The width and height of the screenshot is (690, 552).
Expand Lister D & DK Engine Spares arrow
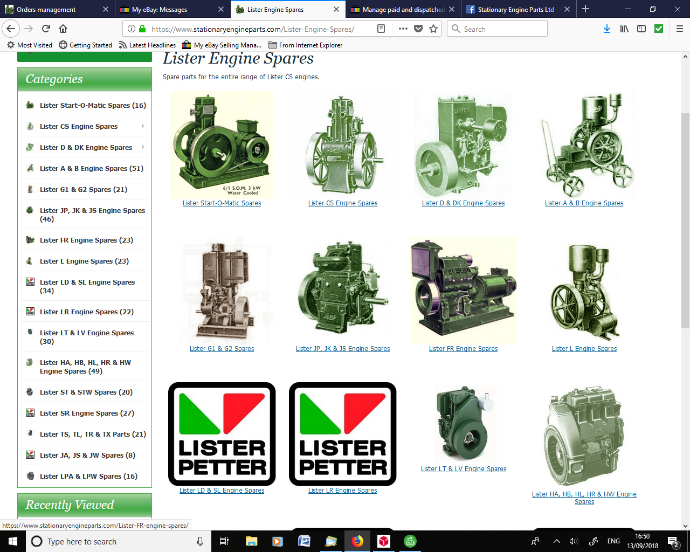tap(143, 147)
